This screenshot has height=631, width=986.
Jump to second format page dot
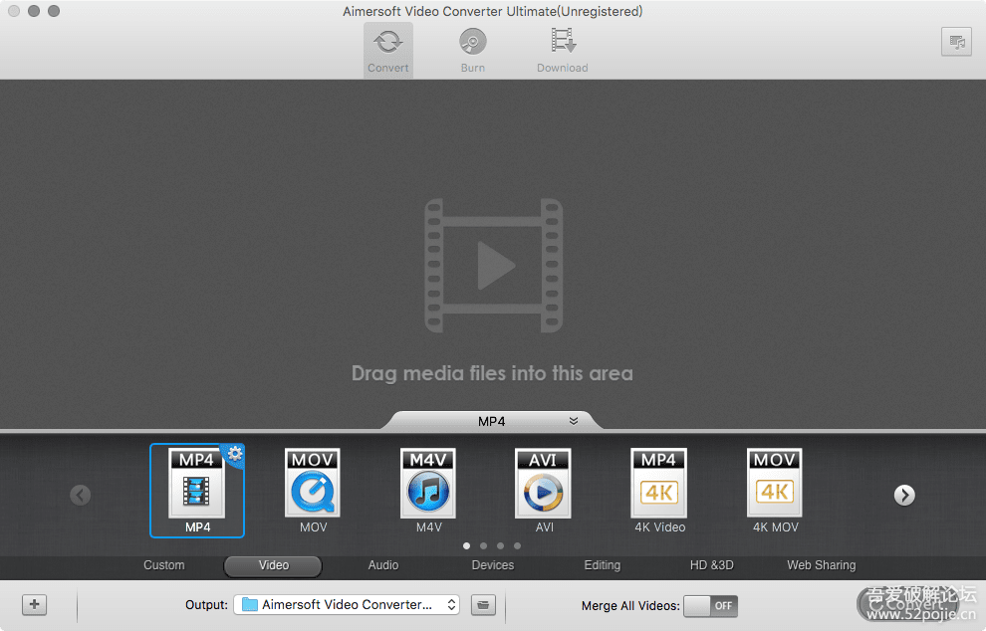click(x=483, y=546)
